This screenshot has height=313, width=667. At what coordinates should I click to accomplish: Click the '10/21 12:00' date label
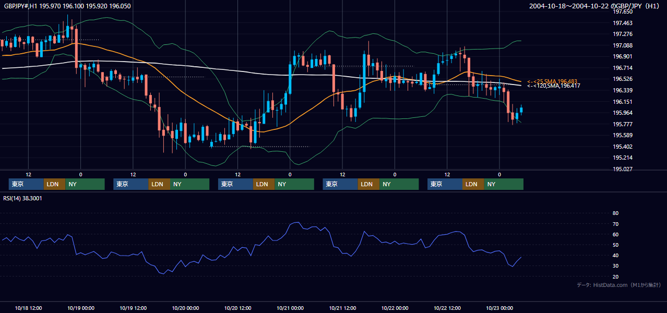(x=342, y=308)
